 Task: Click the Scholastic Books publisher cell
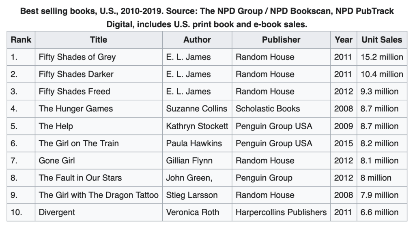tap(268, 109)
